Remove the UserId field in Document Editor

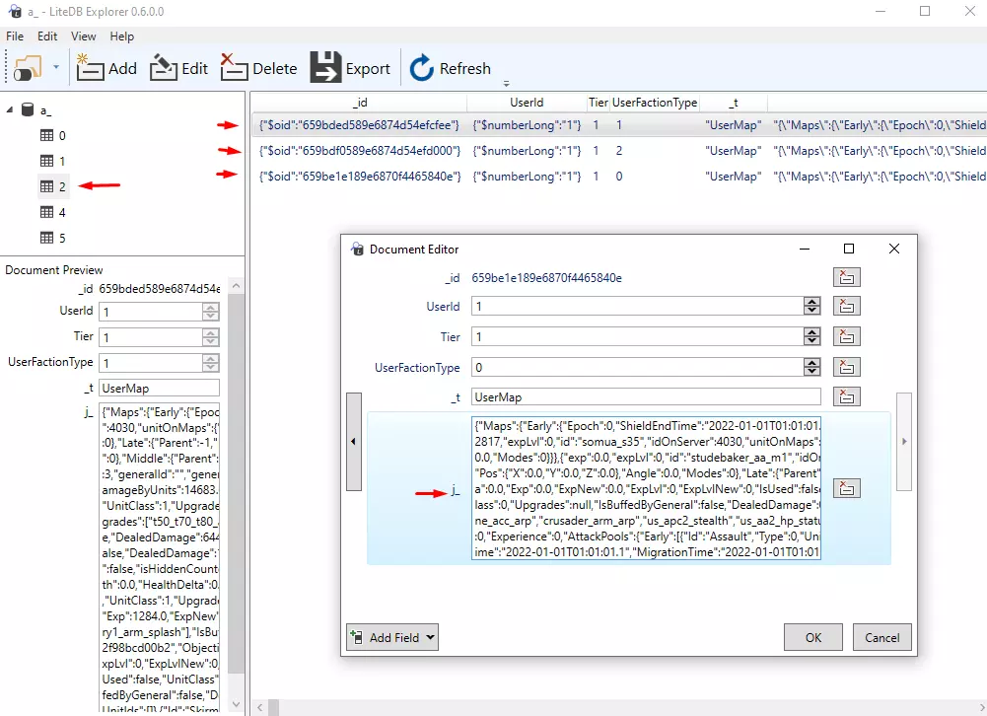(x=846, y=307)
